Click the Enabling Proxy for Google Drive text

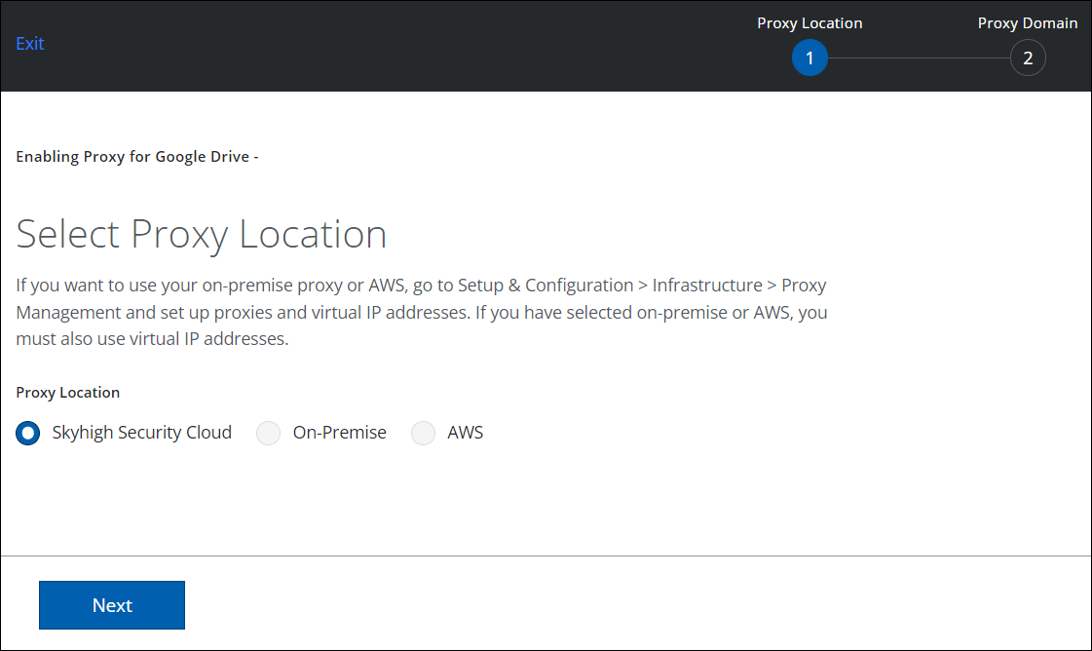[x=136, y=157]
